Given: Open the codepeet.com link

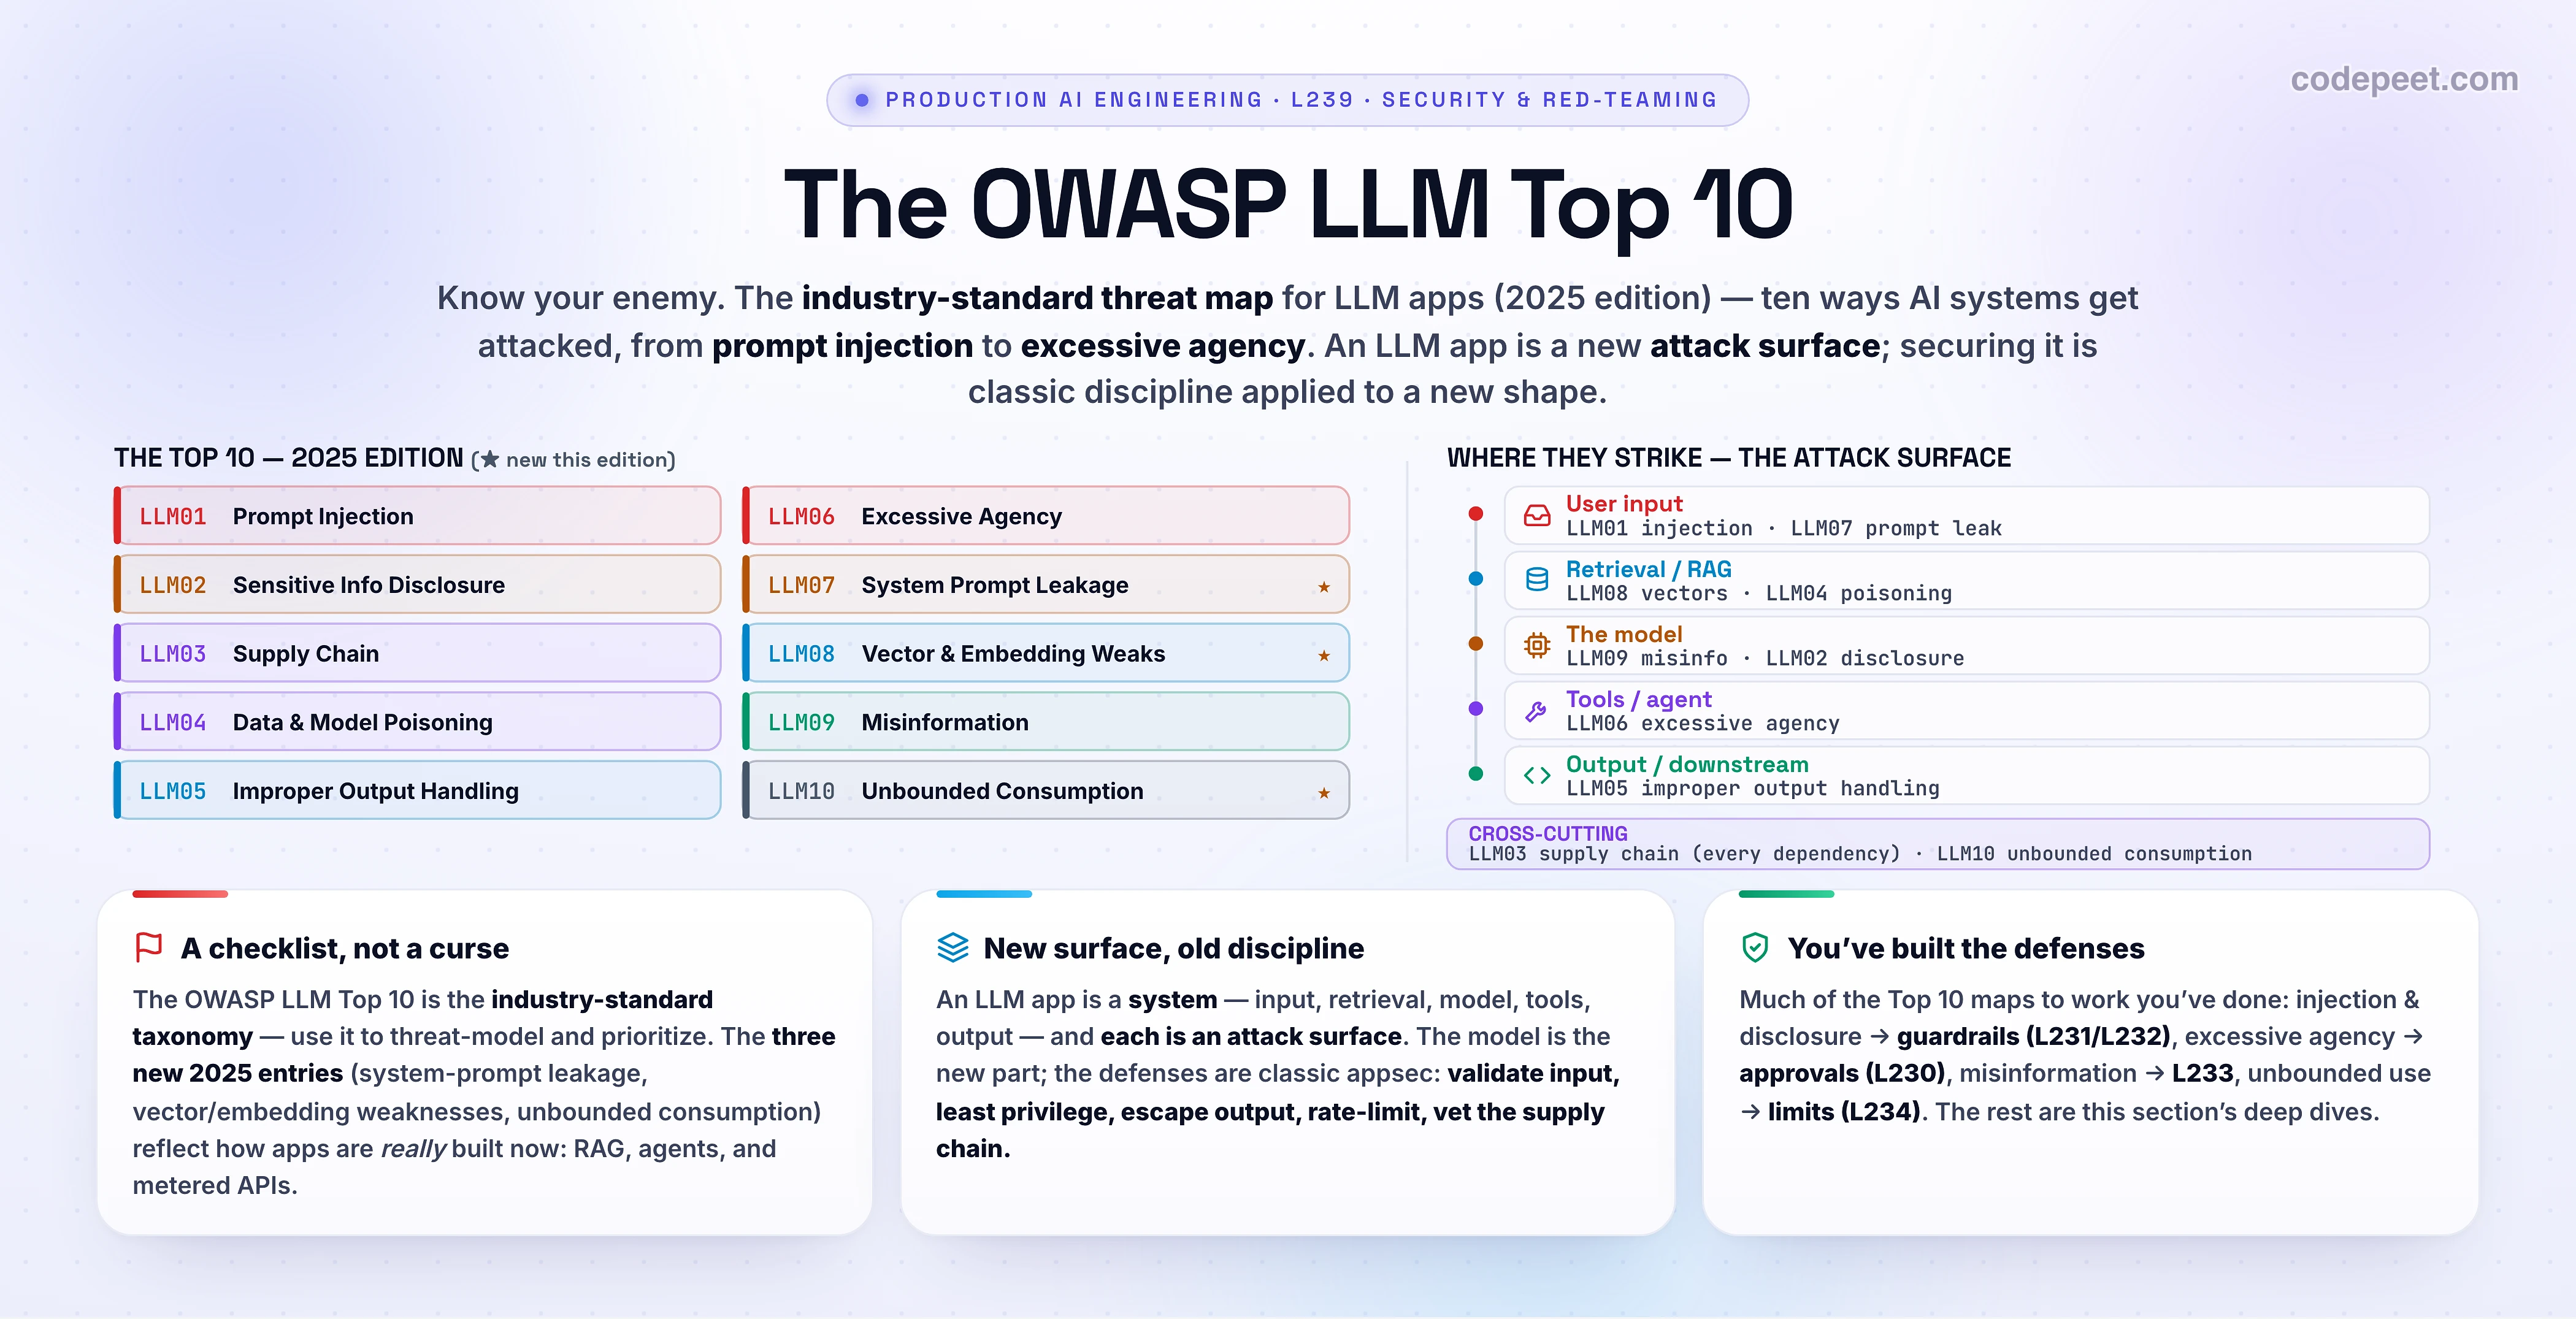Looking at the screenshot, I should coord(2404,79).
